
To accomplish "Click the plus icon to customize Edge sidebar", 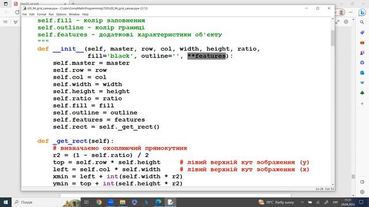I will click(x=362, y=103).
